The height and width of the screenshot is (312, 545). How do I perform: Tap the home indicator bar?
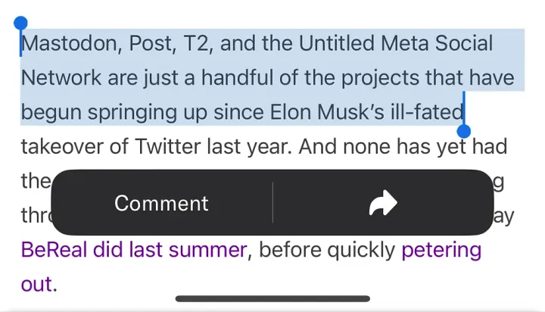point(272,299)
